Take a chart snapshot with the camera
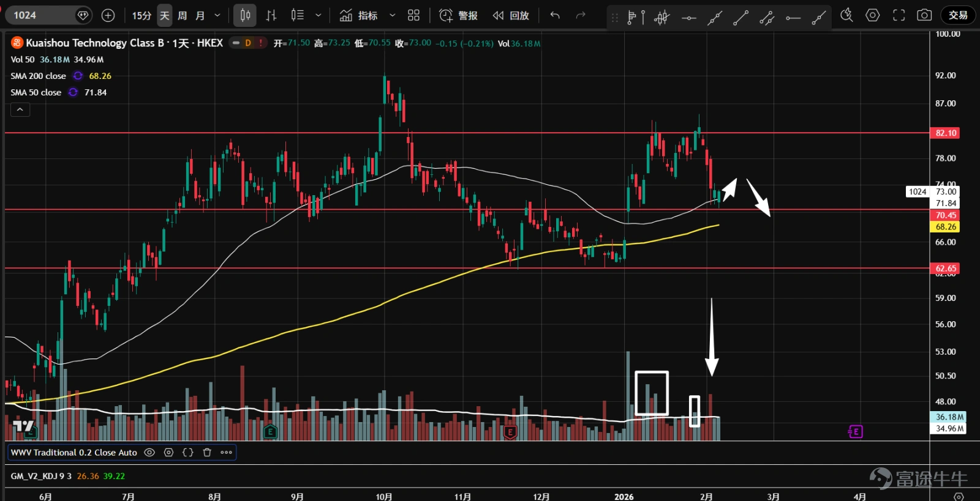Screen dimensions: 980x501 pyautogui.click(x=924, y=15)
